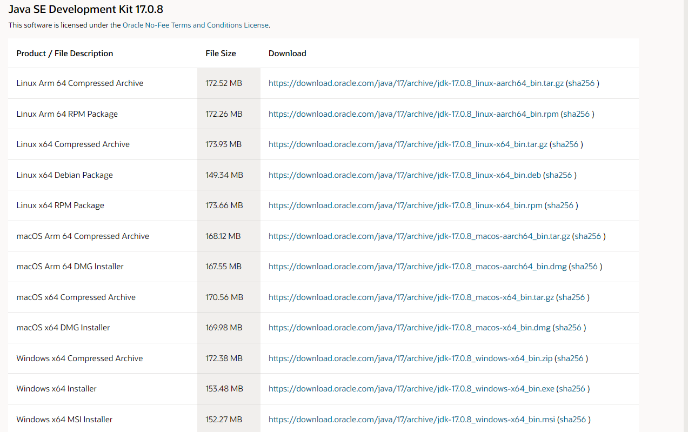Select Windows x64 Installer text
Screen dimensions: 688x432
pos(57,389)
